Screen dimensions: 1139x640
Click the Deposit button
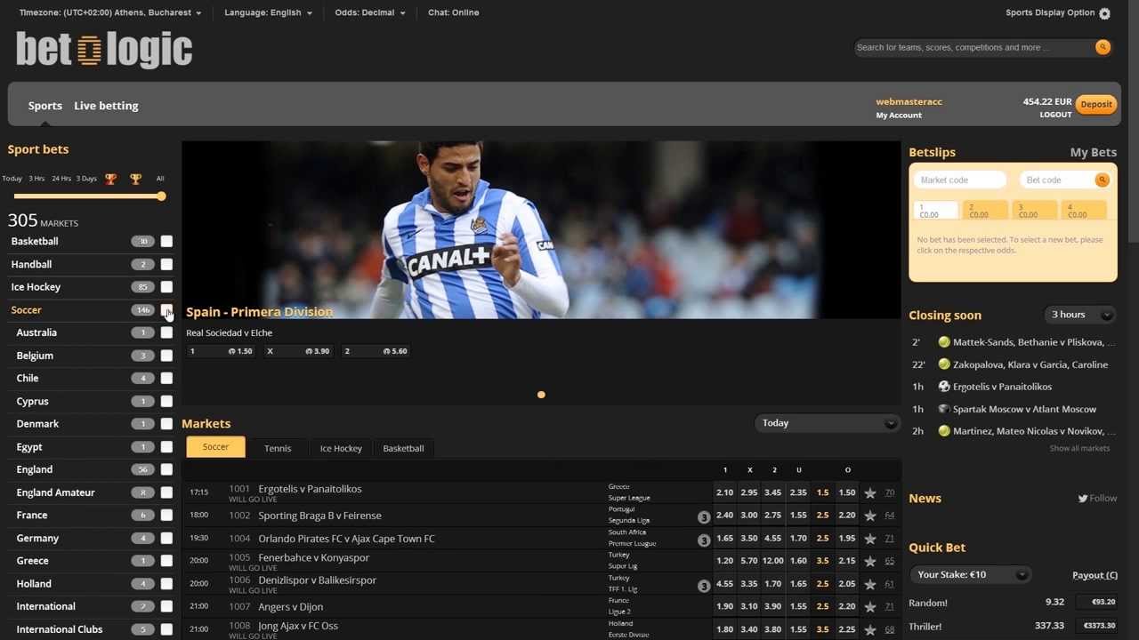(1096, 105)
